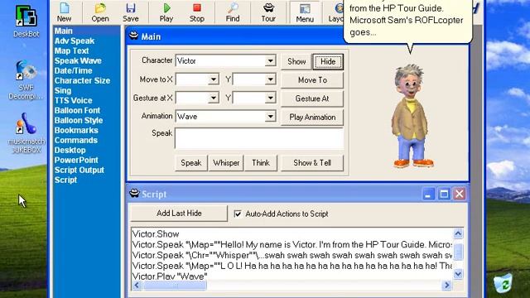
Task: Click the Speak button
Action: 191,163
